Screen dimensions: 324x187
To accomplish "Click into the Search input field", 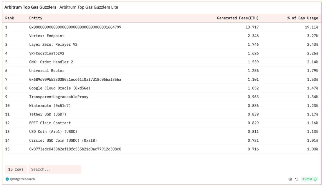I will click(55, 169).
